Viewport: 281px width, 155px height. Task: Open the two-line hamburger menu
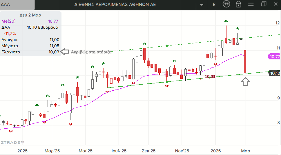pos(251,4)
